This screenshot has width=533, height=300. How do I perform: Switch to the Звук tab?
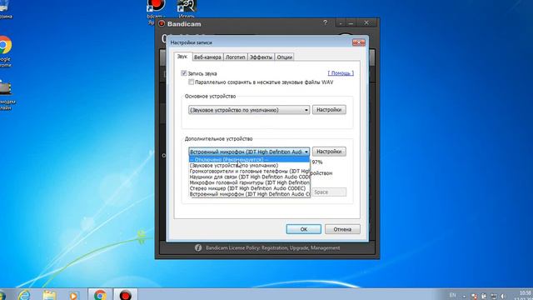[x=182, y=57]
